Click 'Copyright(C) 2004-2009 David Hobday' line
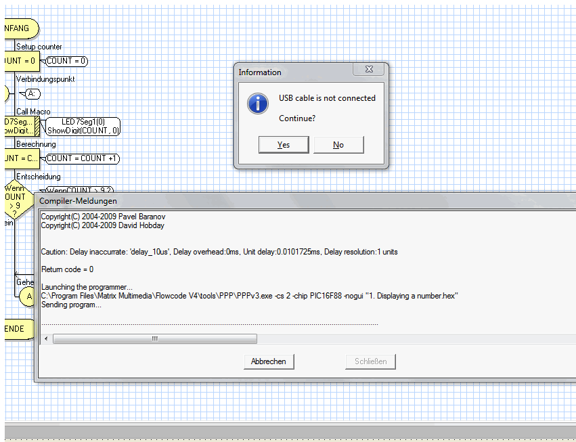576x442 pixels. pos(102,225)
